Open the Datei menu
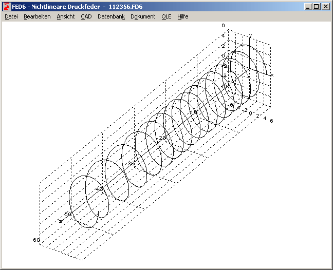 [x=11, y=16]
